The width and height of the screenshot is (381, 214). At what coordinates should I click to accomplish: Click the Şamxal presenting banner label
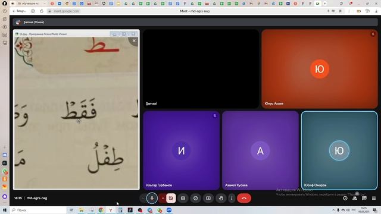point(34,22)
